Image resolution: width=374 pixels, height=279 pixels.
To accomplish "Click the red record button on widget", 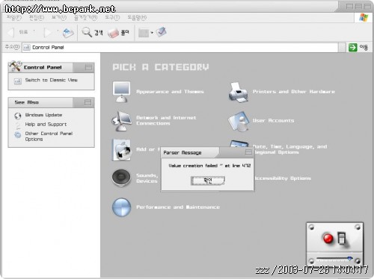I will coord(328,239).
